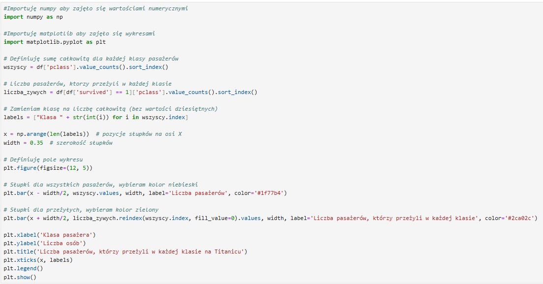Viewport: 543px width, 284px height.
Task: Place cursor on the 'plt.xlabel' line
Action: (x=49, y=235)
